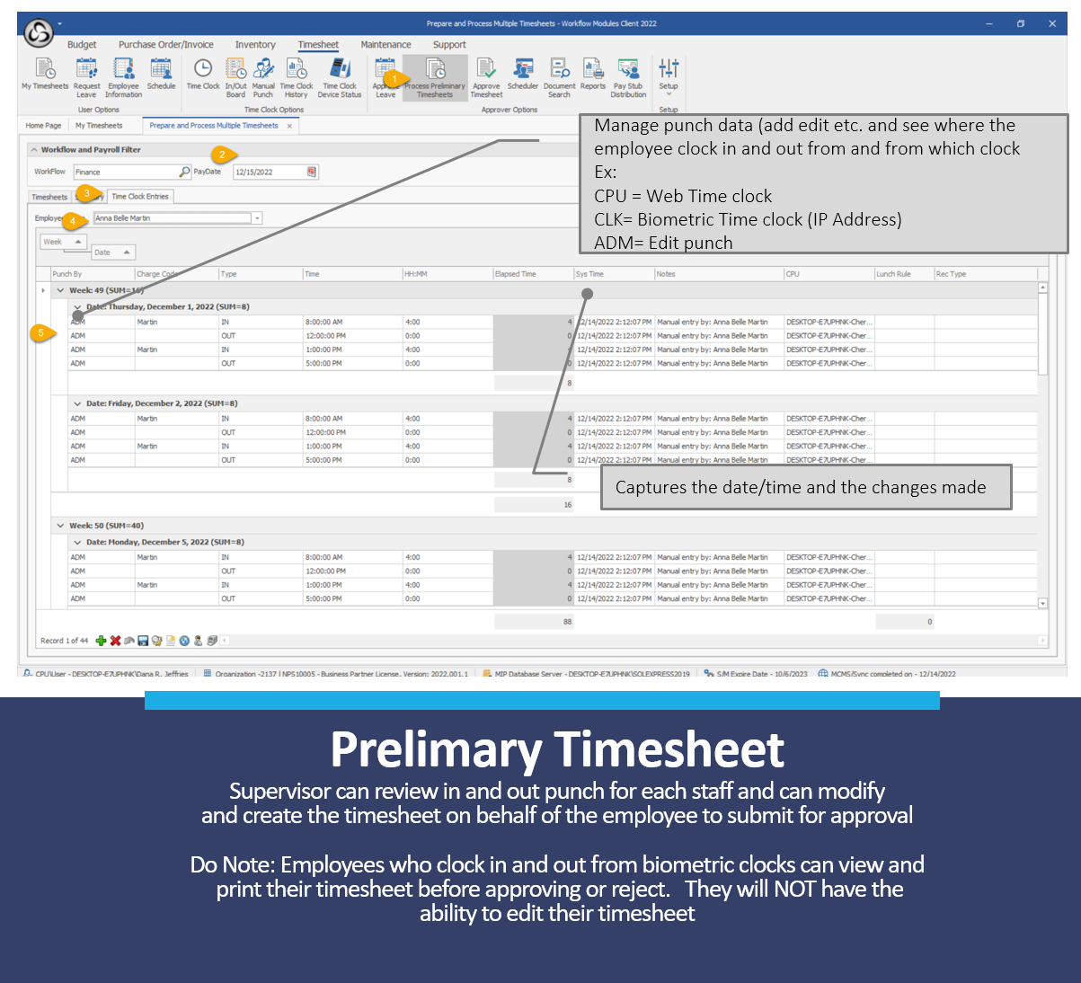
Task: Add a new record with green plus
Action: [102, 641]
